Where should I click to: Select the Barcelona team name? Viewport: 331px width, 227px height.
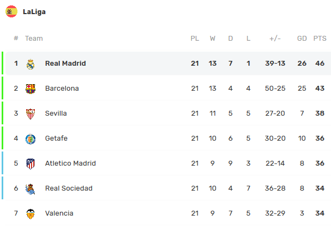[x=62, y=89]
